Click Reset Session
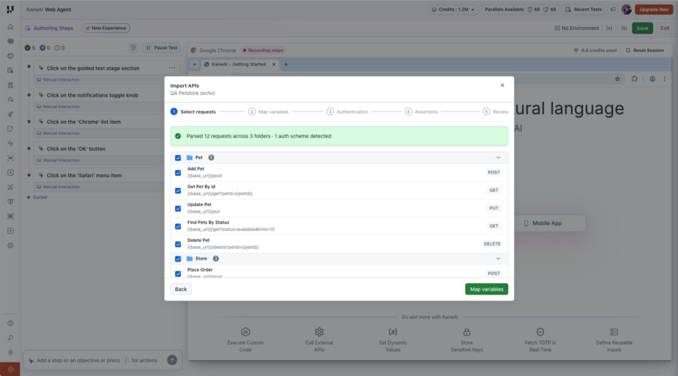 coord(645,51)
